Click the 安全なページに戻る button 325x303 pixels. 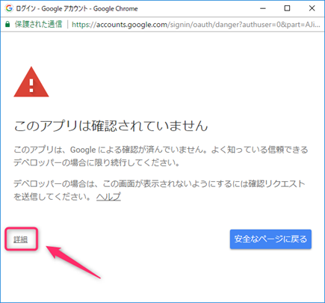pyautogui.click(x=270, y=239)
